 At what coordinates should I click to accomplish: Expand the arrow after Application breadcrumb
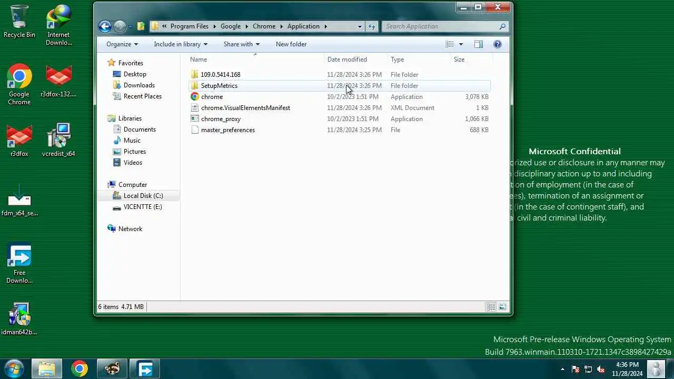tap(326, 26)
